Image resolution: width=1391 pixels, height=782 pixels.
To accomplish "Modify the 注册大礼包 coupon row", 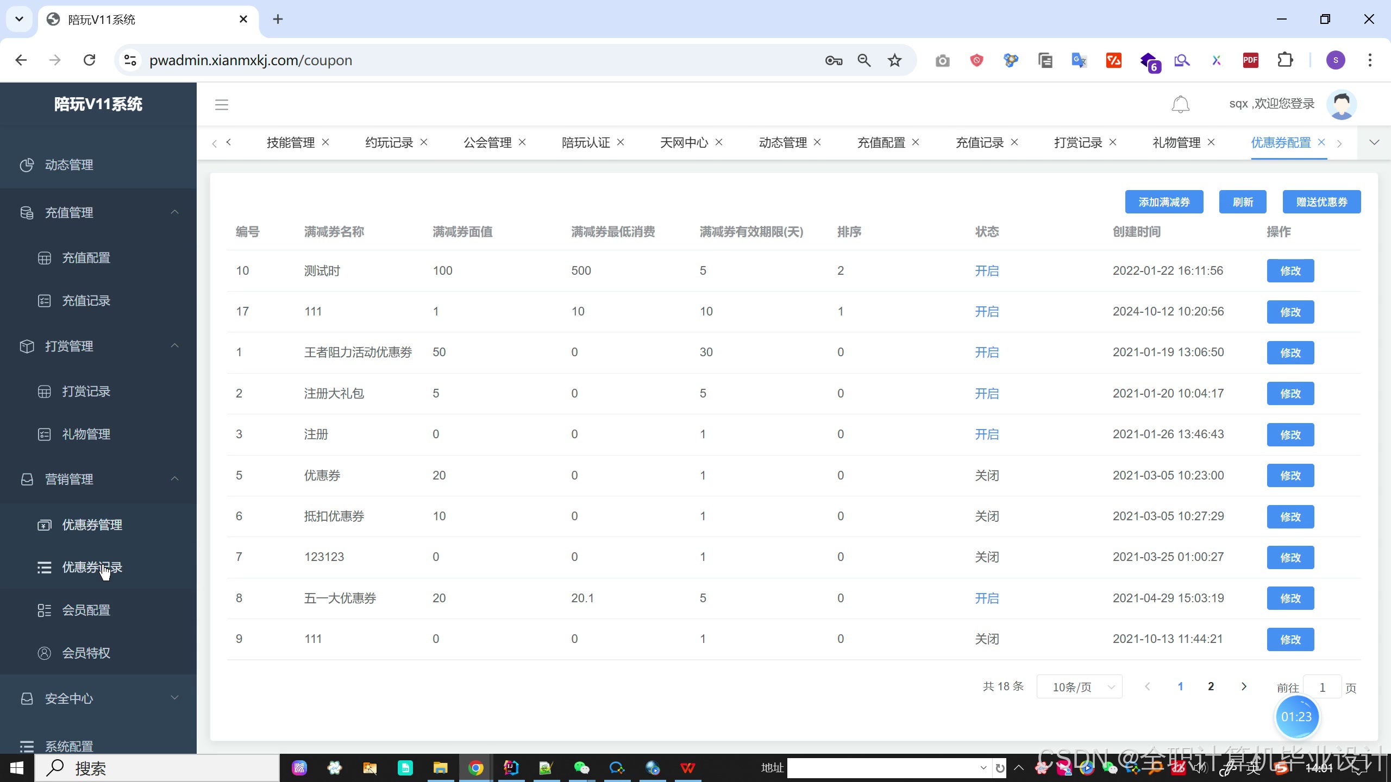I will (x=1290, y=394).
